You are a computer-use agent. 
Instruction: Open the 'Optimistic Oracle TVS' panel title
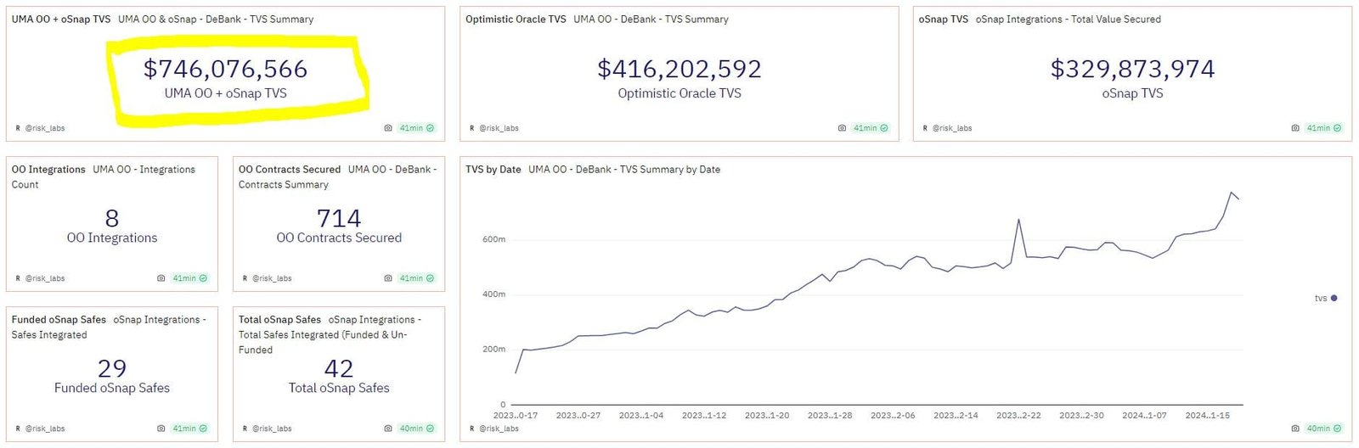pos(516,19)
